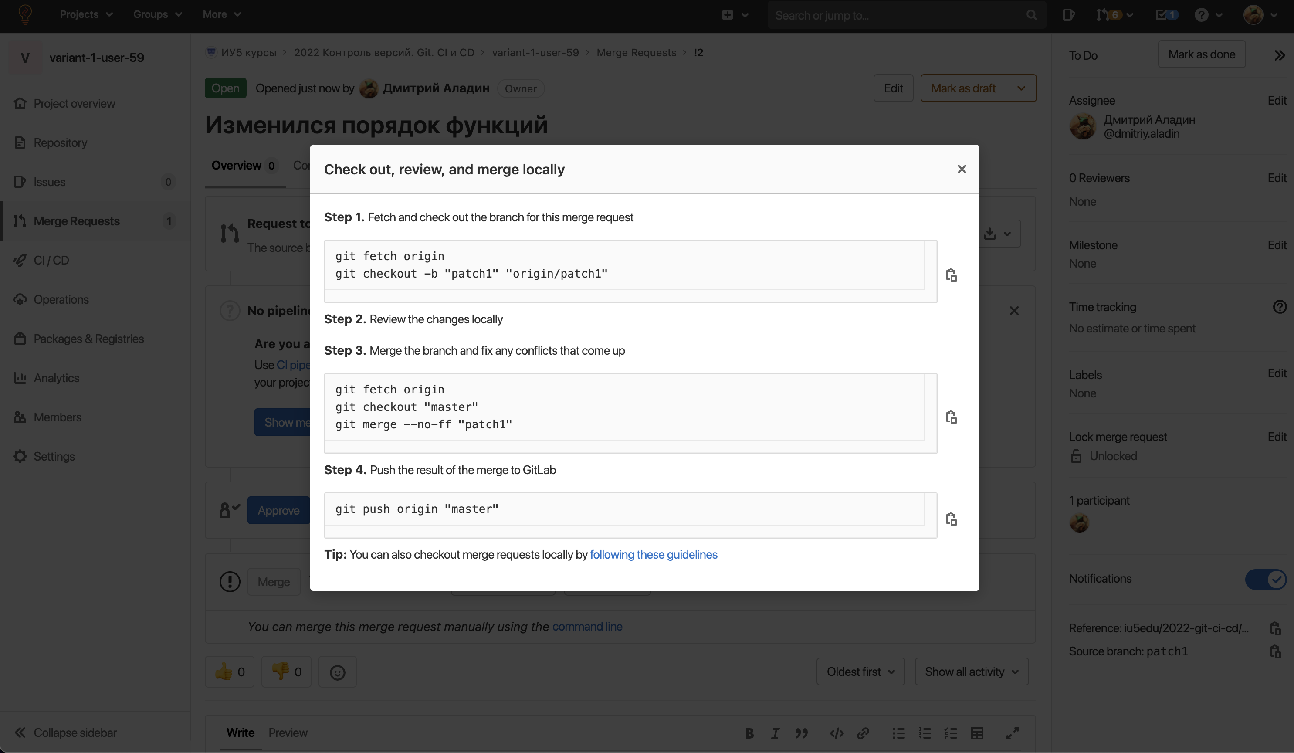The image size is (1294, 753).
Task: Copy the Step 3 merge commands
Action: [951, 417]
